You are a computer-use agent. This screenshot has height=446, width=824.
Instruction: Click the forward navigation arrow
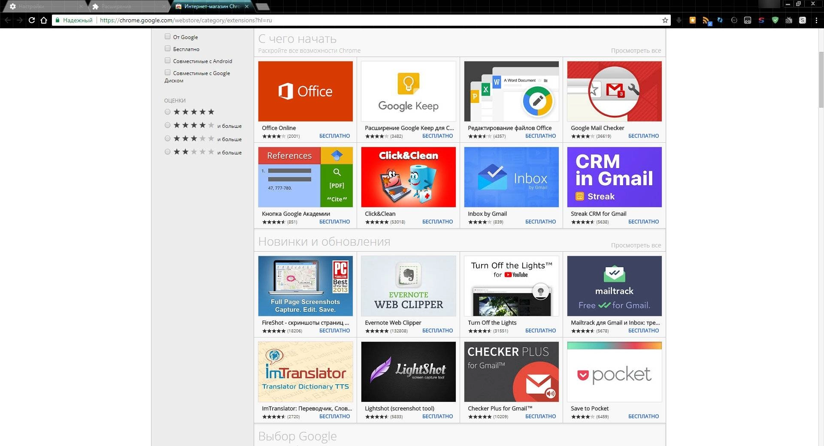pos(19,20)
